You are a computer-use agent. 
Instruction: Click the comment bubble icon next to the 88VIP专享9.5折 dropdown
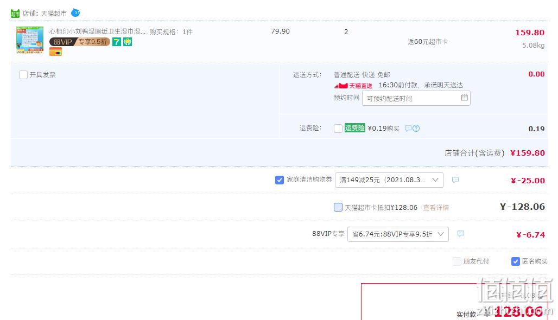[460, 234]
